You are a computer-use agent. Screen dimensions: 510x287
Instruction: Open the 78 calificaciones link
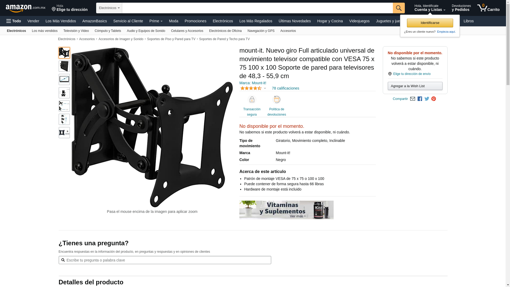pos(285,88)
